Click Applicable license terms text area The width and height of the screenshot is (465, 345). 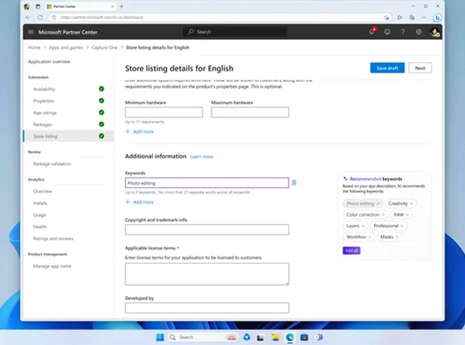(x=207, y=274)
